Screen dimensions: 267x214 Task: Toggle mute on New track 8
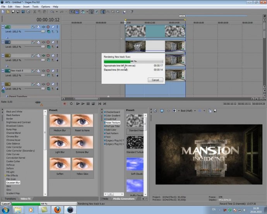point(53,71)
